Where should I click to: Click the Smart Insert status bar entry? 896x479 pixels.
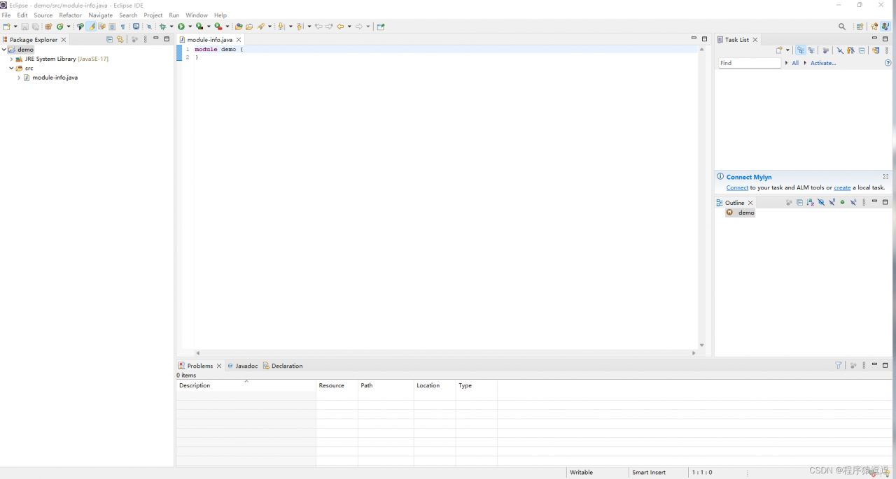pos(649,472)
